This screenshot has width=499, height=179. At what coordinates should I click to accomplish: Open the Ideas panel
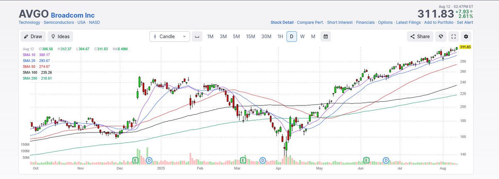60,37
